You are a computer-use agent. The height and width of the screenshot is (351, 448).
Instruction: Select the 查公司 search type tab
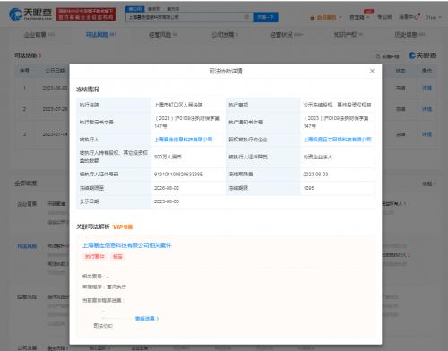point(134,9)
